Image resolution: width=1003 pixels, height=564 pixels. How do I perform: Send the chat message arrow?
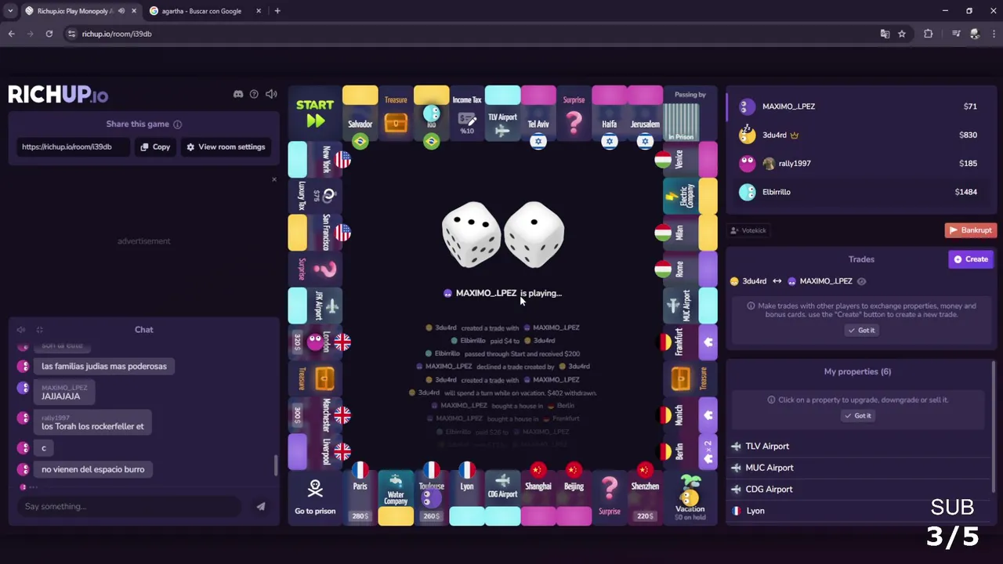(x=260, y=506)
